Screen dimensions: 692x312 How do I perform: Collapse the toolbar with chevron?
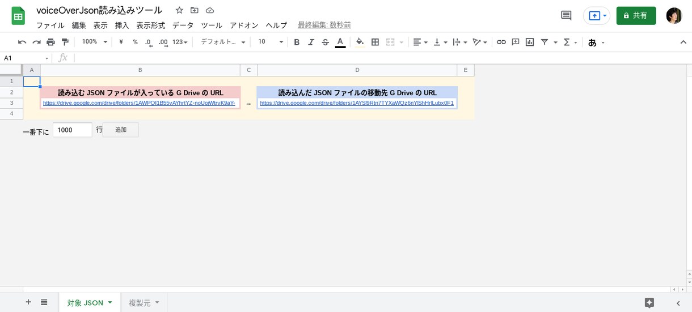point(683,42)
